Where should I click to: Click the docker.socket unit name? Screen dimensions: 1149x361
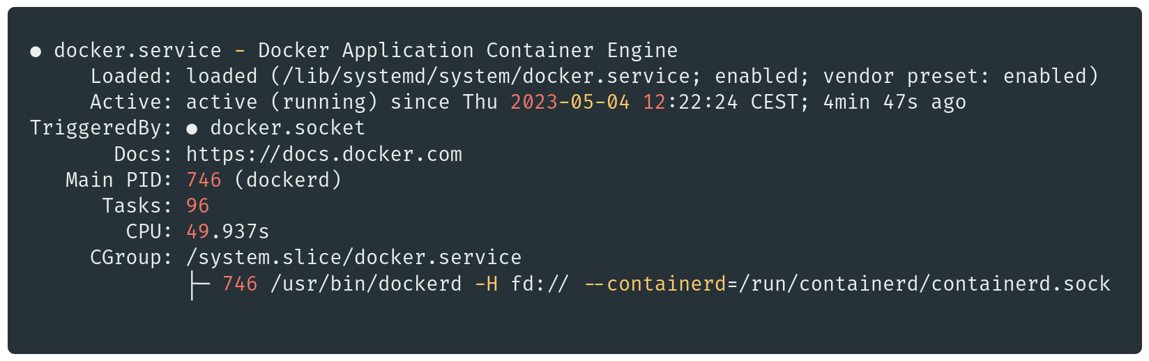coord(287,128)
